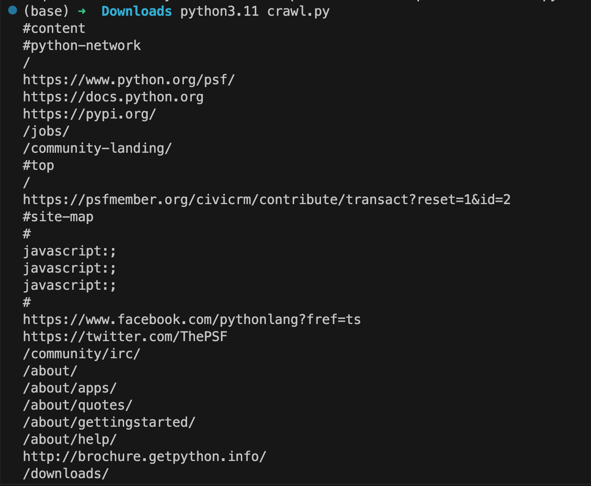Click the /downloads/ path line

(x=66, y=474)
